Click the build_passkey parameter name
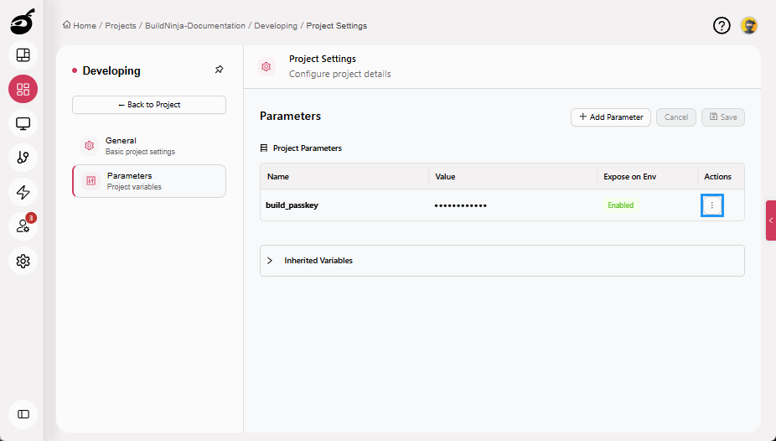Viewport: 776px width, 441px height. coord(292,205)
